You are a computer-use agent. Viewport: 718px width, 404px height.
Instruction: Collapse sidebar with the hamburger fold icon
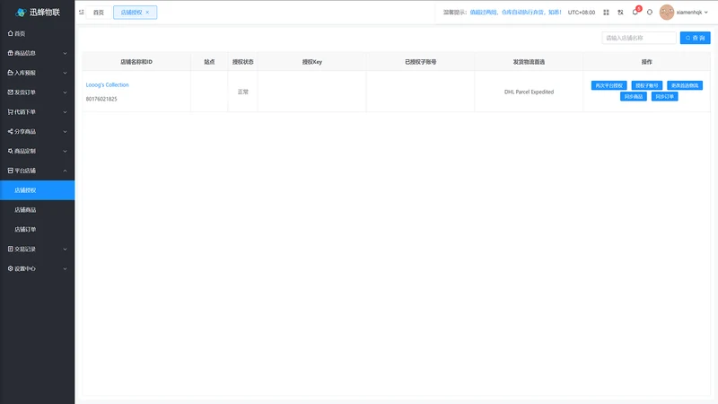82,13
